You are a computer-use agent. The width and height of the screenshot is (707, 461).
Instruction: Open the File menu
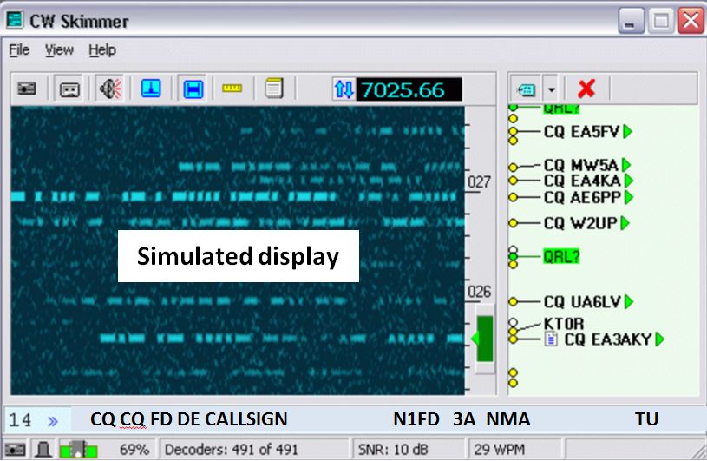(19, 50)
